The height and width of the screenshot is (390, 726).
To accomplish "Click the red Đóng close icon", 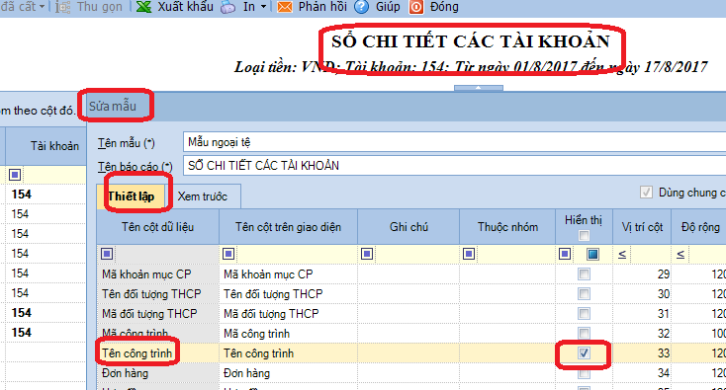I will tap(415, 7).
